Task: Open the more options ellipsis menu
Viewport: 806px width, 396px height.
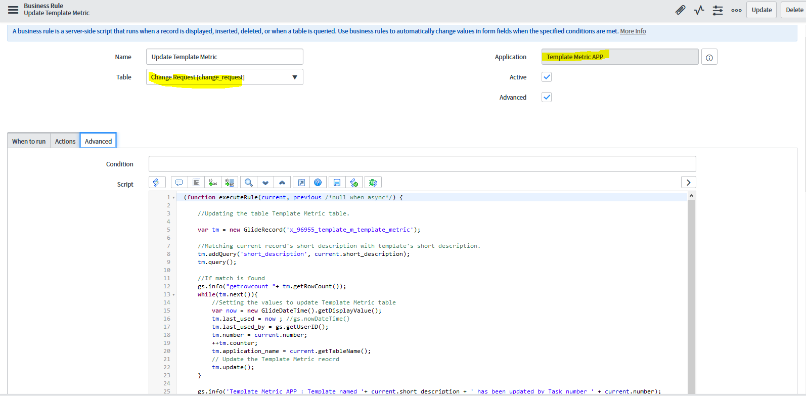Action: click(736, 10)
